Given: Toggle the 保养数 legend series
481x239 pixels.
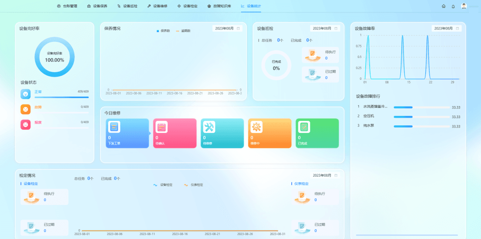Looking at the screenshot, I should [x=163, y=31].
